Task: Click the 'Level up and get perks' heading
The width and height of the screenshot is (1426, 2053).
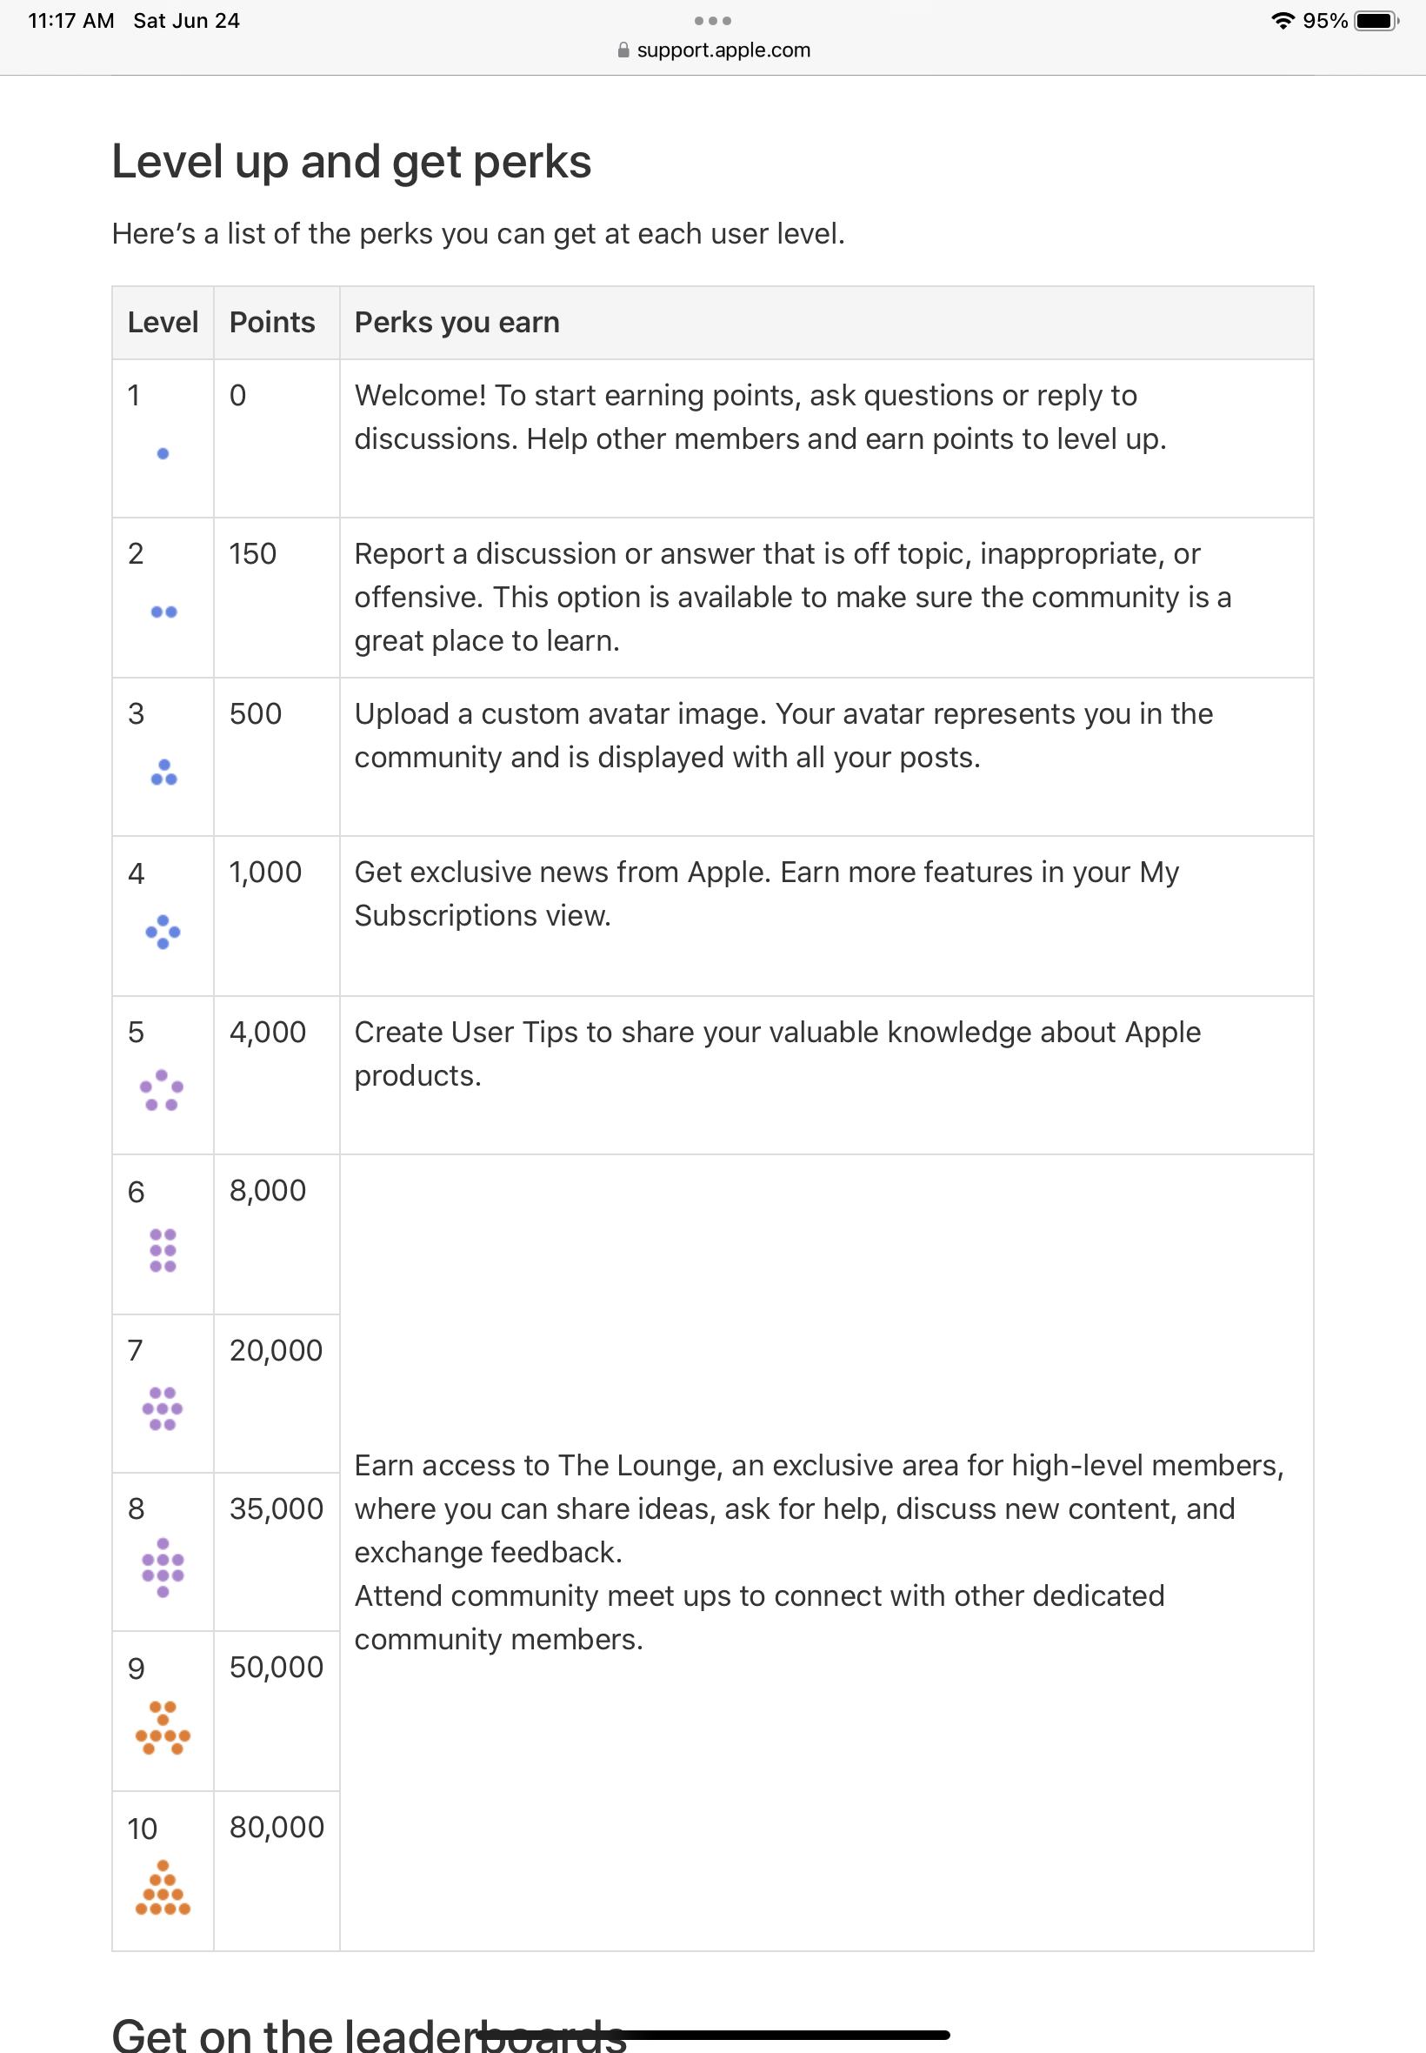Action: click(x=351, y=161)
